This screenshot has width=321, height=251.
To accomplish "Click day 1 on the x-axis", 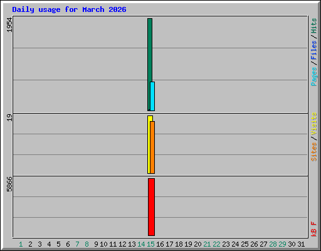I will (21, 244).
